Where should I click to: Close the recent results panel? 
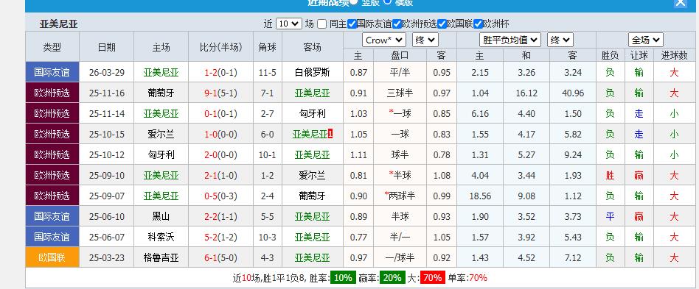(x=681, y=2)
